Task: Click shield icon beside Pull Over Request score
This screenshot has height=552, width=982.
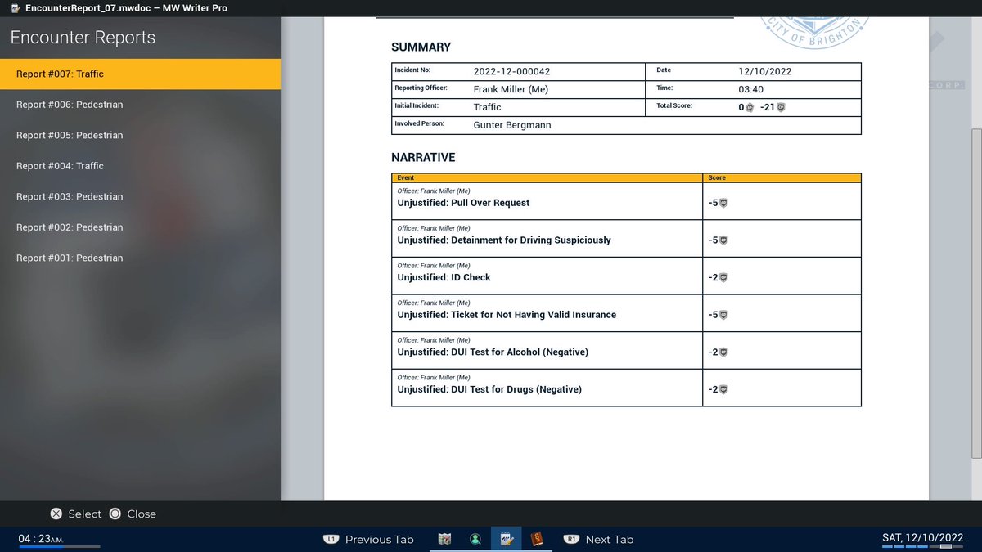Action: (x=723, y=203)
